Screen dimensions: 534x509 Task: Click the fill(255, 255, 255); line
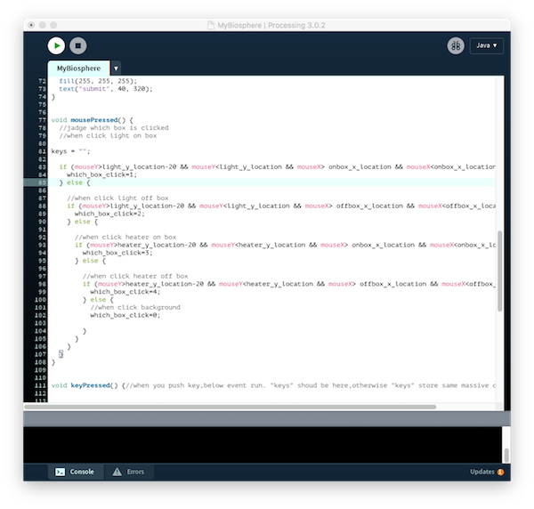coord(98,81)
